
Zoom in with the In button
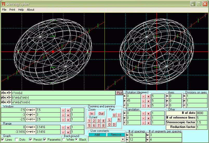pos(92,114)
